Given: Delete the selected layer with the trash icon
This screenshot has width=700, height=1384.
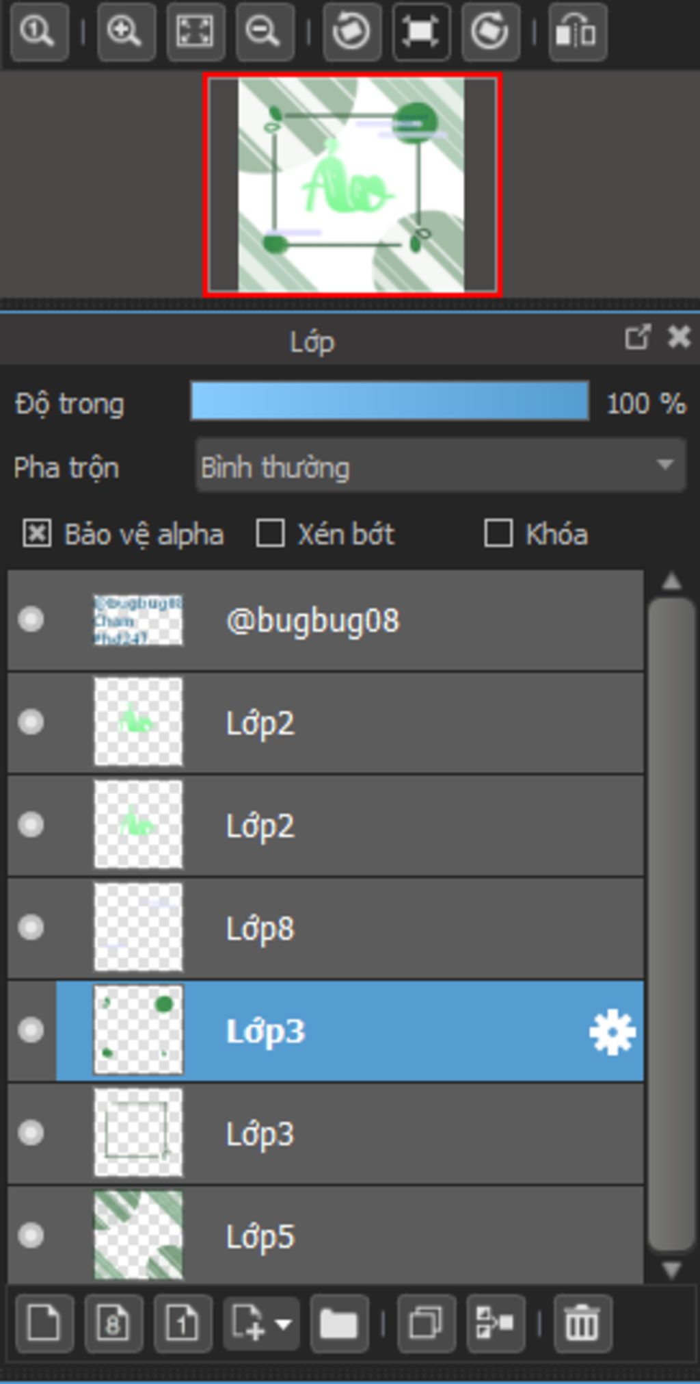Looking at the screenshot, I should click(x=582, y=1323).
